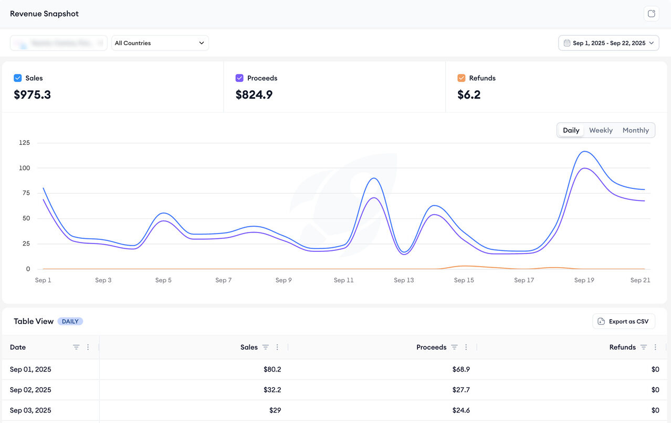Uncheck the Proceeds series checkbox

pyautogui.click(x=239, y=78)
